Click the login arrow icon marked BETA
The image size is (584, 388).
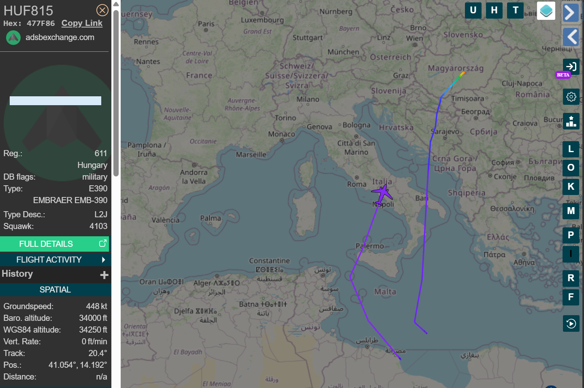click(x=571, y=67)
